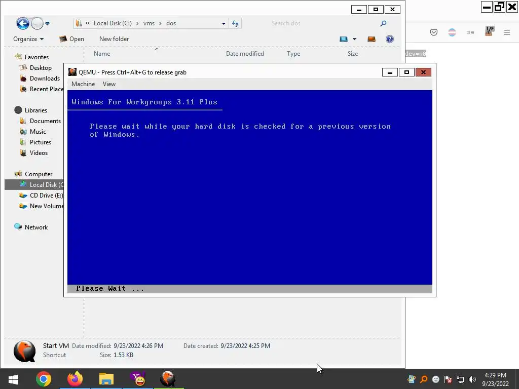
Task: Click the dos breadcrumb in address bar
Action: 171,23
